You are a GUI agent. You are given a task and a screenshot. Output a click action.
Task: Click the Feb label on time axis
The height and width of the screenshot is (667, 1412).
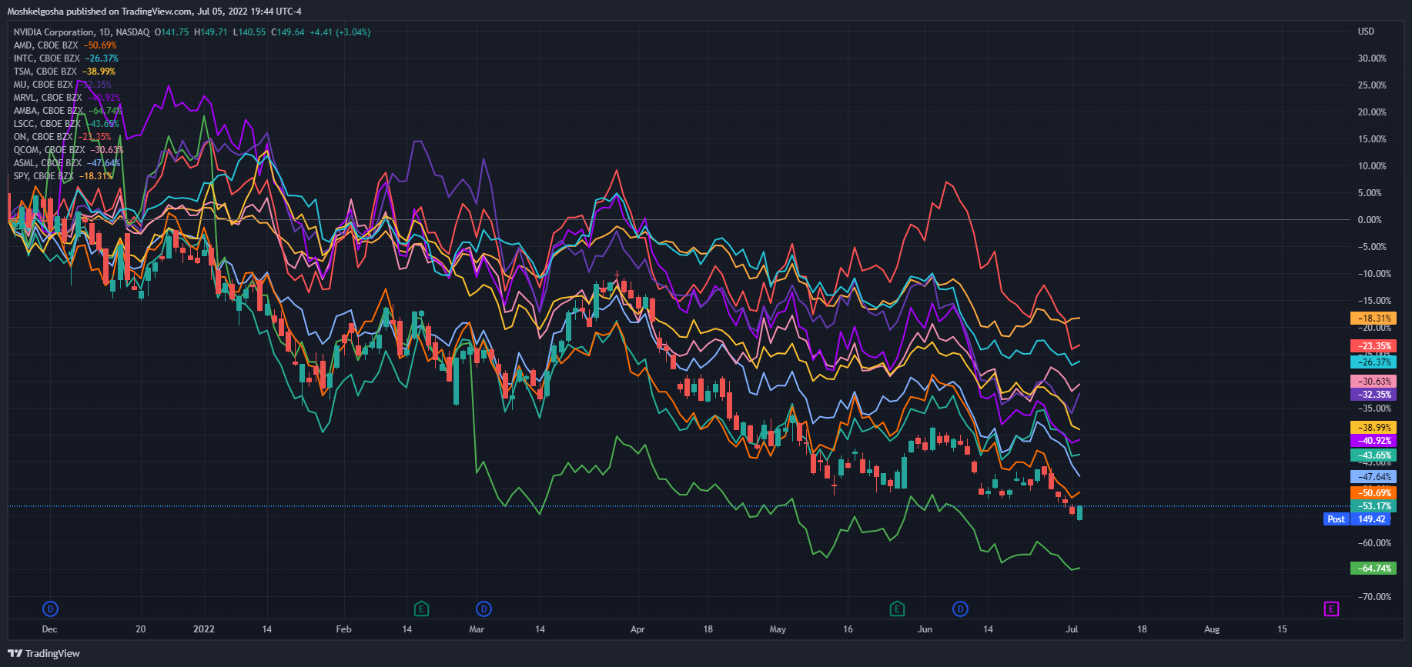coord(344,629)
